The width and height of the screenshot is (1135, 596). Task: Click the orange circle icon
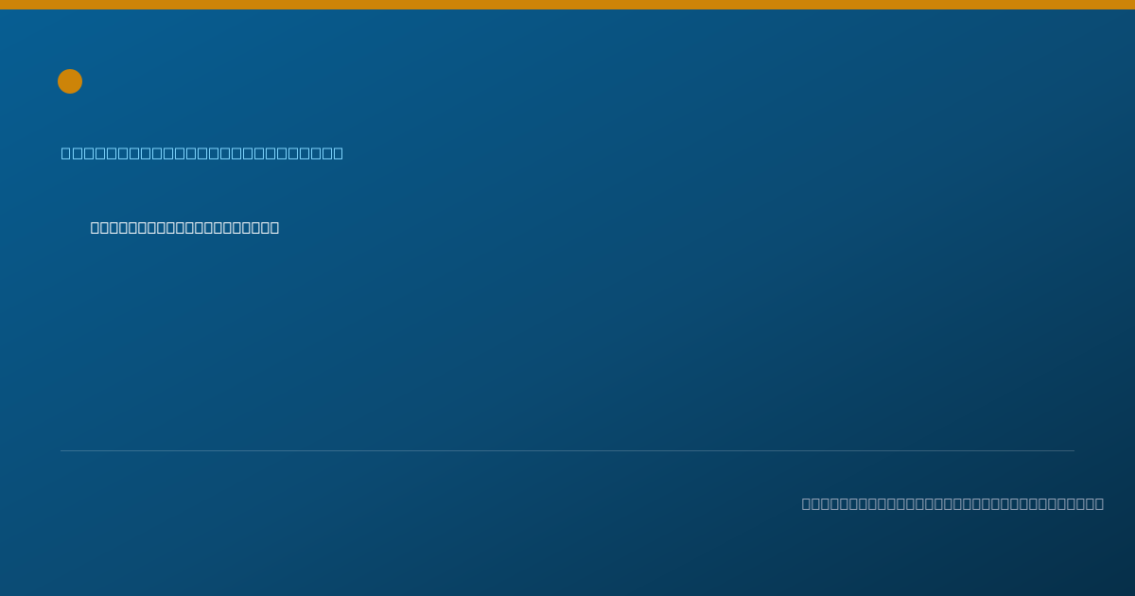click(x=70, y=81)
